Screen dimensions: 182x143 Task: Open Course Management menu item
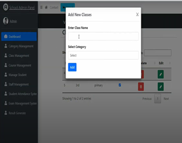[x=19, y=65]
